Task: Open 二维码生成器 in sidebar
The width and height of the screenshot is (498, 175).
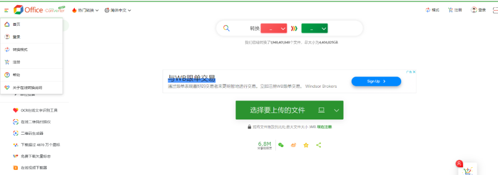Action: coord(28,133)
